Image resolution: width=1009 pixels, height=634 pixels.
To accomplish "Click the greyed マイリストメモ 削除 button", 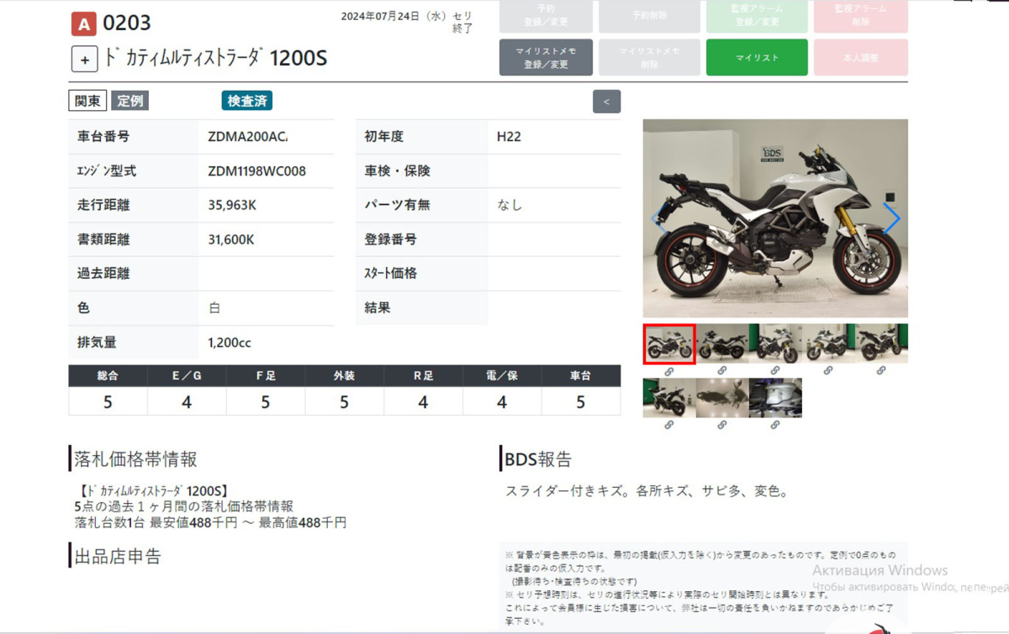I will pyautogui.click(x=649, y=58).
